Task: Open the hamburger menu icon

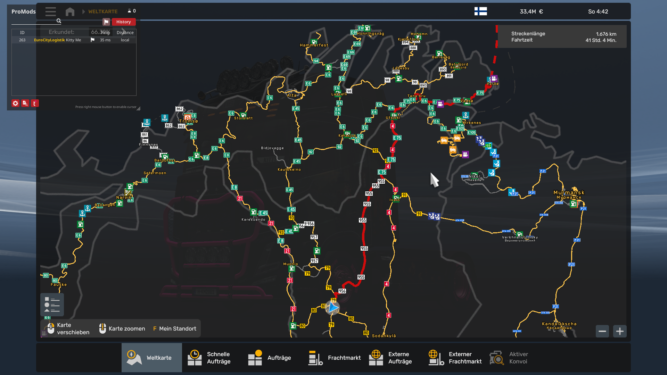Action: click(50, 11)
